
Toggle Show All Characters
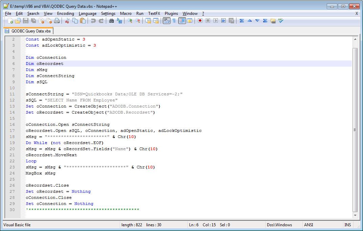pos(174,21)
